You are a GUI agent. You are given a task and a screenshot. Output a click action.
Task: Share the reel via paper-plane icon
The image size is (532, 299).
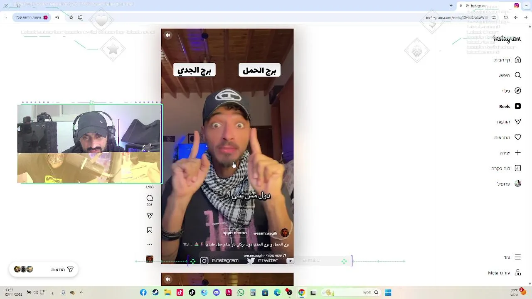click(x=150, y=216)
